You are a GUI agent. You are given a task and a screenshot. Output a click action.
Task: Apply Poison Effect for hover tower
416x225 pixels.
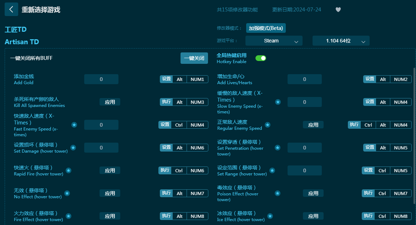[x=313, y=193]
